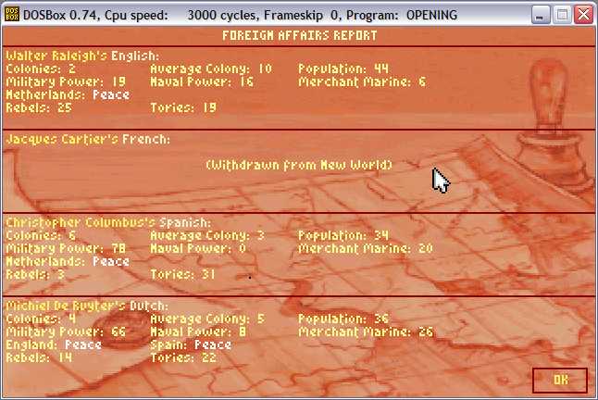Maximize the DOSBox window
Screen dimensions: 598x400
point(562,15)
